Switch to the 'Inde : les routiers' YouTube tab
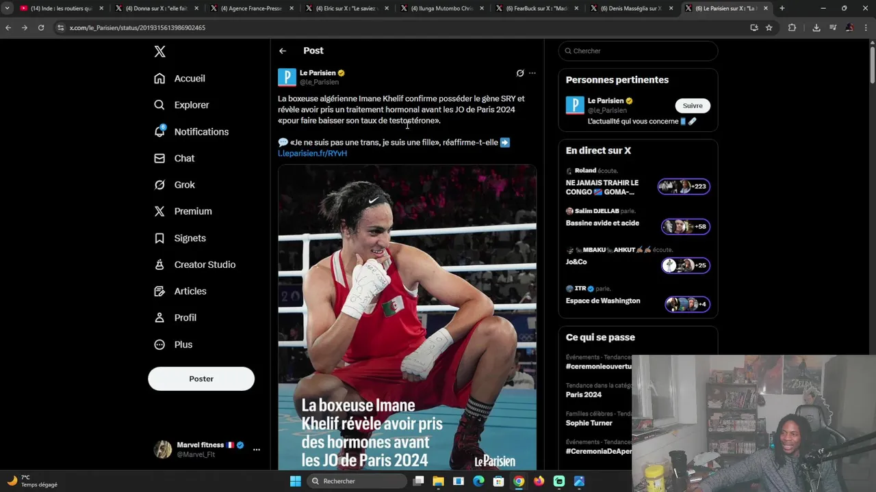876x492 pixels. [62, 8]
